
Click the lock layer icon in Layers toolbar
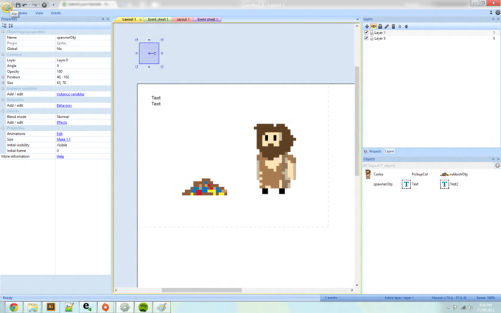(380, 27)
